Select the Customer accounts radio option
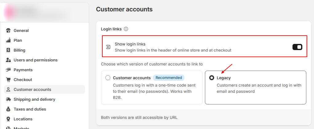 coord(108,78)
